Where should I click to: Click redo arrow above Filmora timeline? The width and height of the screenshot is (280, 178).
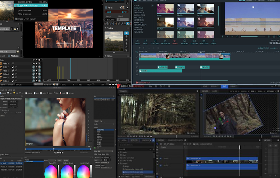click(x=144, y=48)
